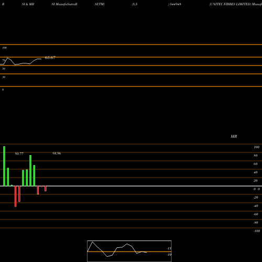
Task: Click the RSI axis label "100"
Action: 4,48
